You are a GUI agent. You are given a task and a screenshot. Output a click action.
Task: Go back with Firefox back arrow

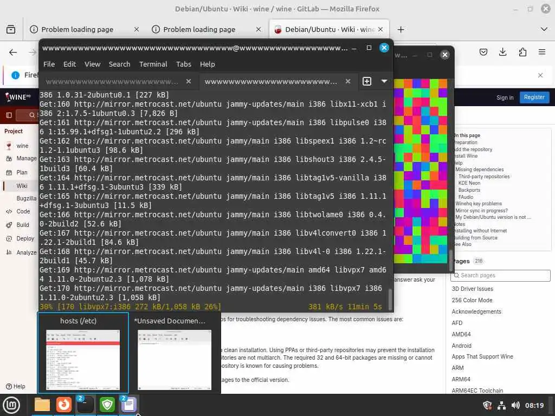coord(13,53)
